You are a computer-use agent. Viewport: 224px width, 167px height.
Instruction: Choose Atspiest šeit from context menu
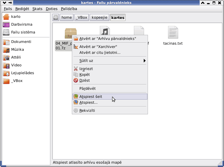(x=110, y=96)
